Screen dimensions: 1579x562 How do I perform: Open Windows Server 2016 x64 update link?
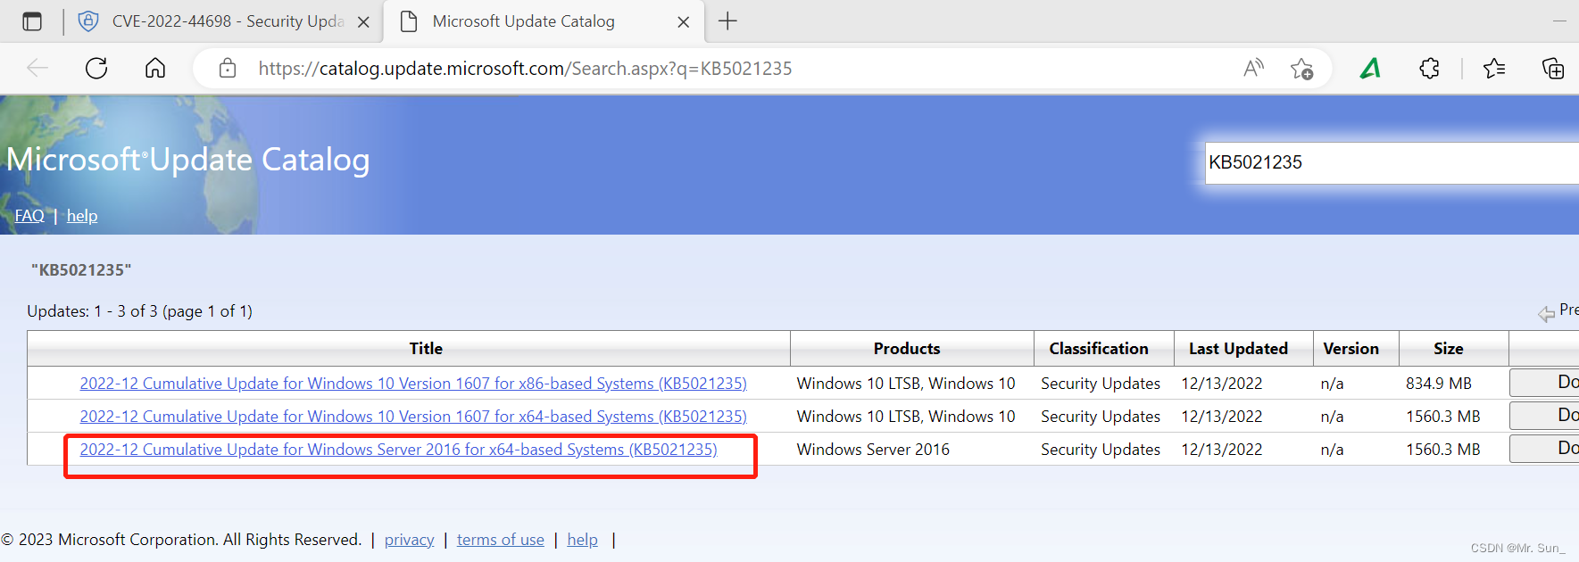pyautogui.click(x=398, y=450)
